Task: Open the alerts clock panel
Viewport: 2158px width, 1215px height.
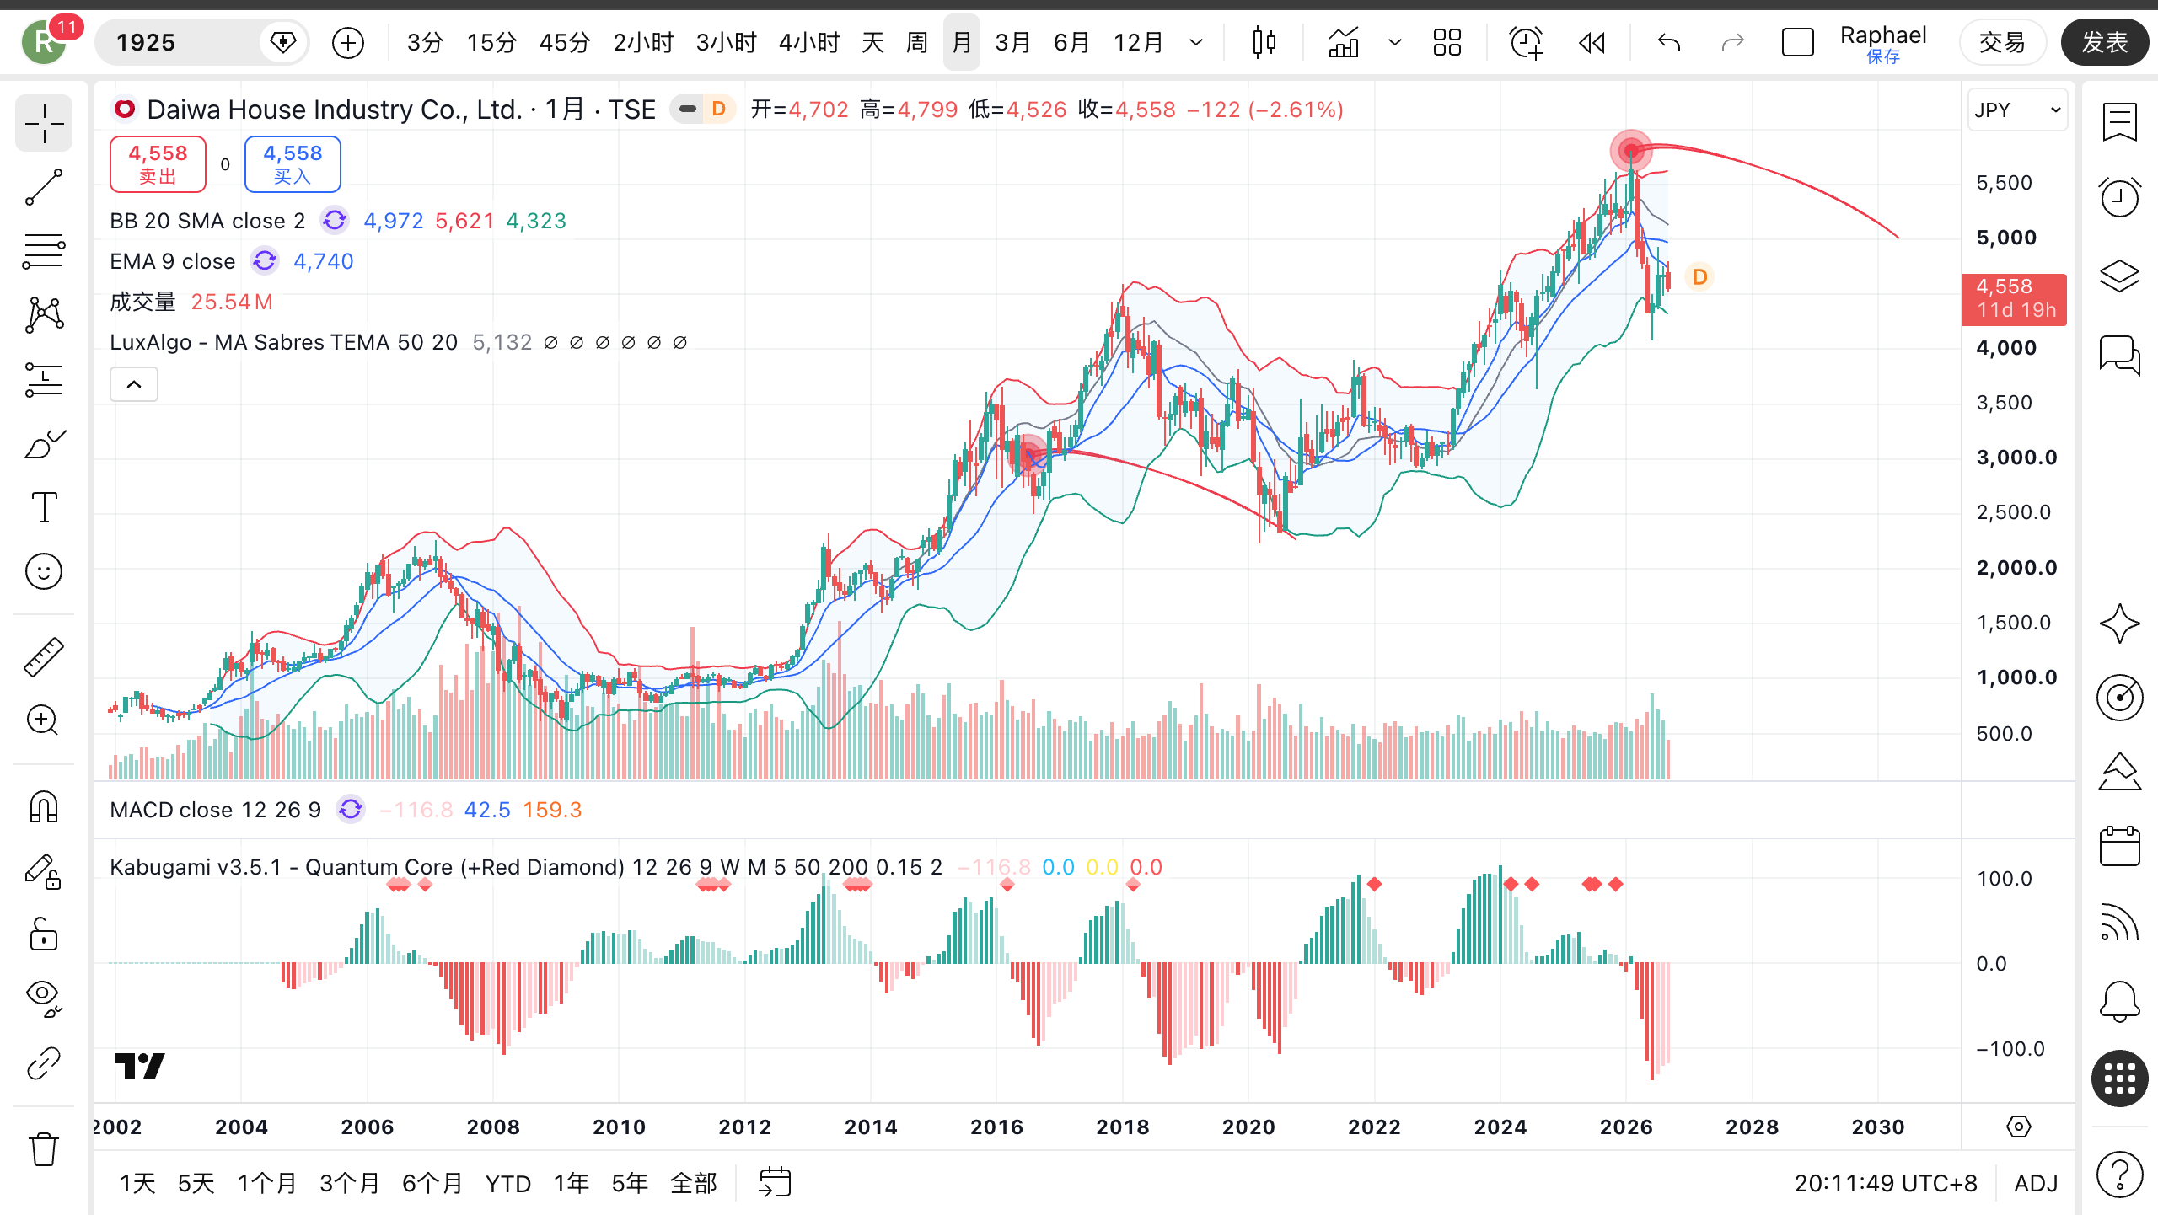Action: 2119,198
